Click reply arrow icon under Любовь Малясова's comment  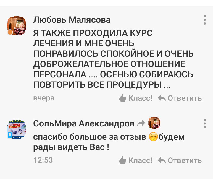click(162, 98)
